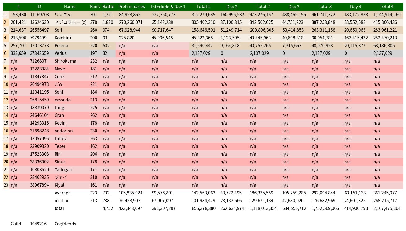Image resolution: width=406 pixels, height=231 pixels.
Task: Click the "Guild" label cell
Action: tap(16, 224)
